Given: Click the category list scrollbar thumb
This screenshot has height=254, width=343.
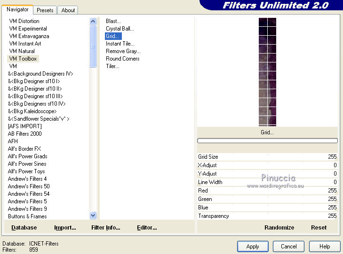Looking at the screenshot, I should pyautogui.click(x=93, y=46).
